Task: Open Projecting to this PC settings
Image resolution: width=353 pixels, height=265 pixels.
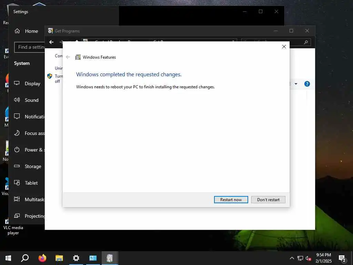Action: pyautogui.click(x=29, y=216)
